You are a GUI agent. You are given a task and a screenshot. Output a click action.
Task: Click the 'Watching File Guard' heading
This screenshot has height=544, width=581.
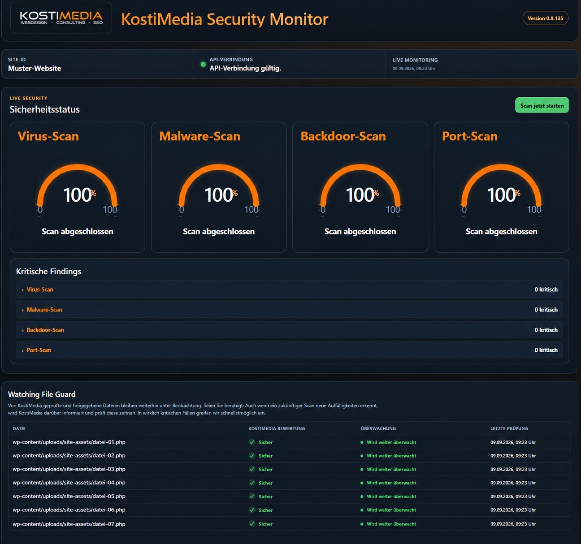(x=42, y=394)
